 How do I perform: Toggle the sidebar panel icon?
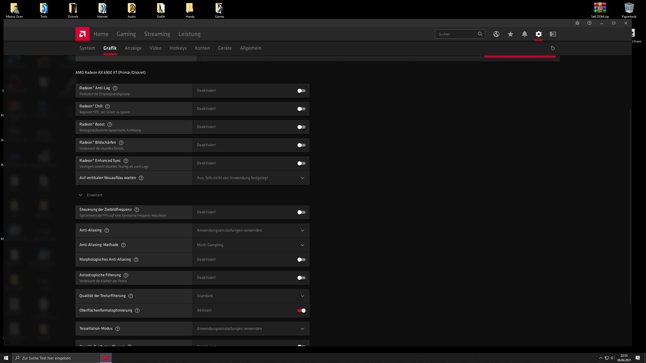[x=553, y=34]
